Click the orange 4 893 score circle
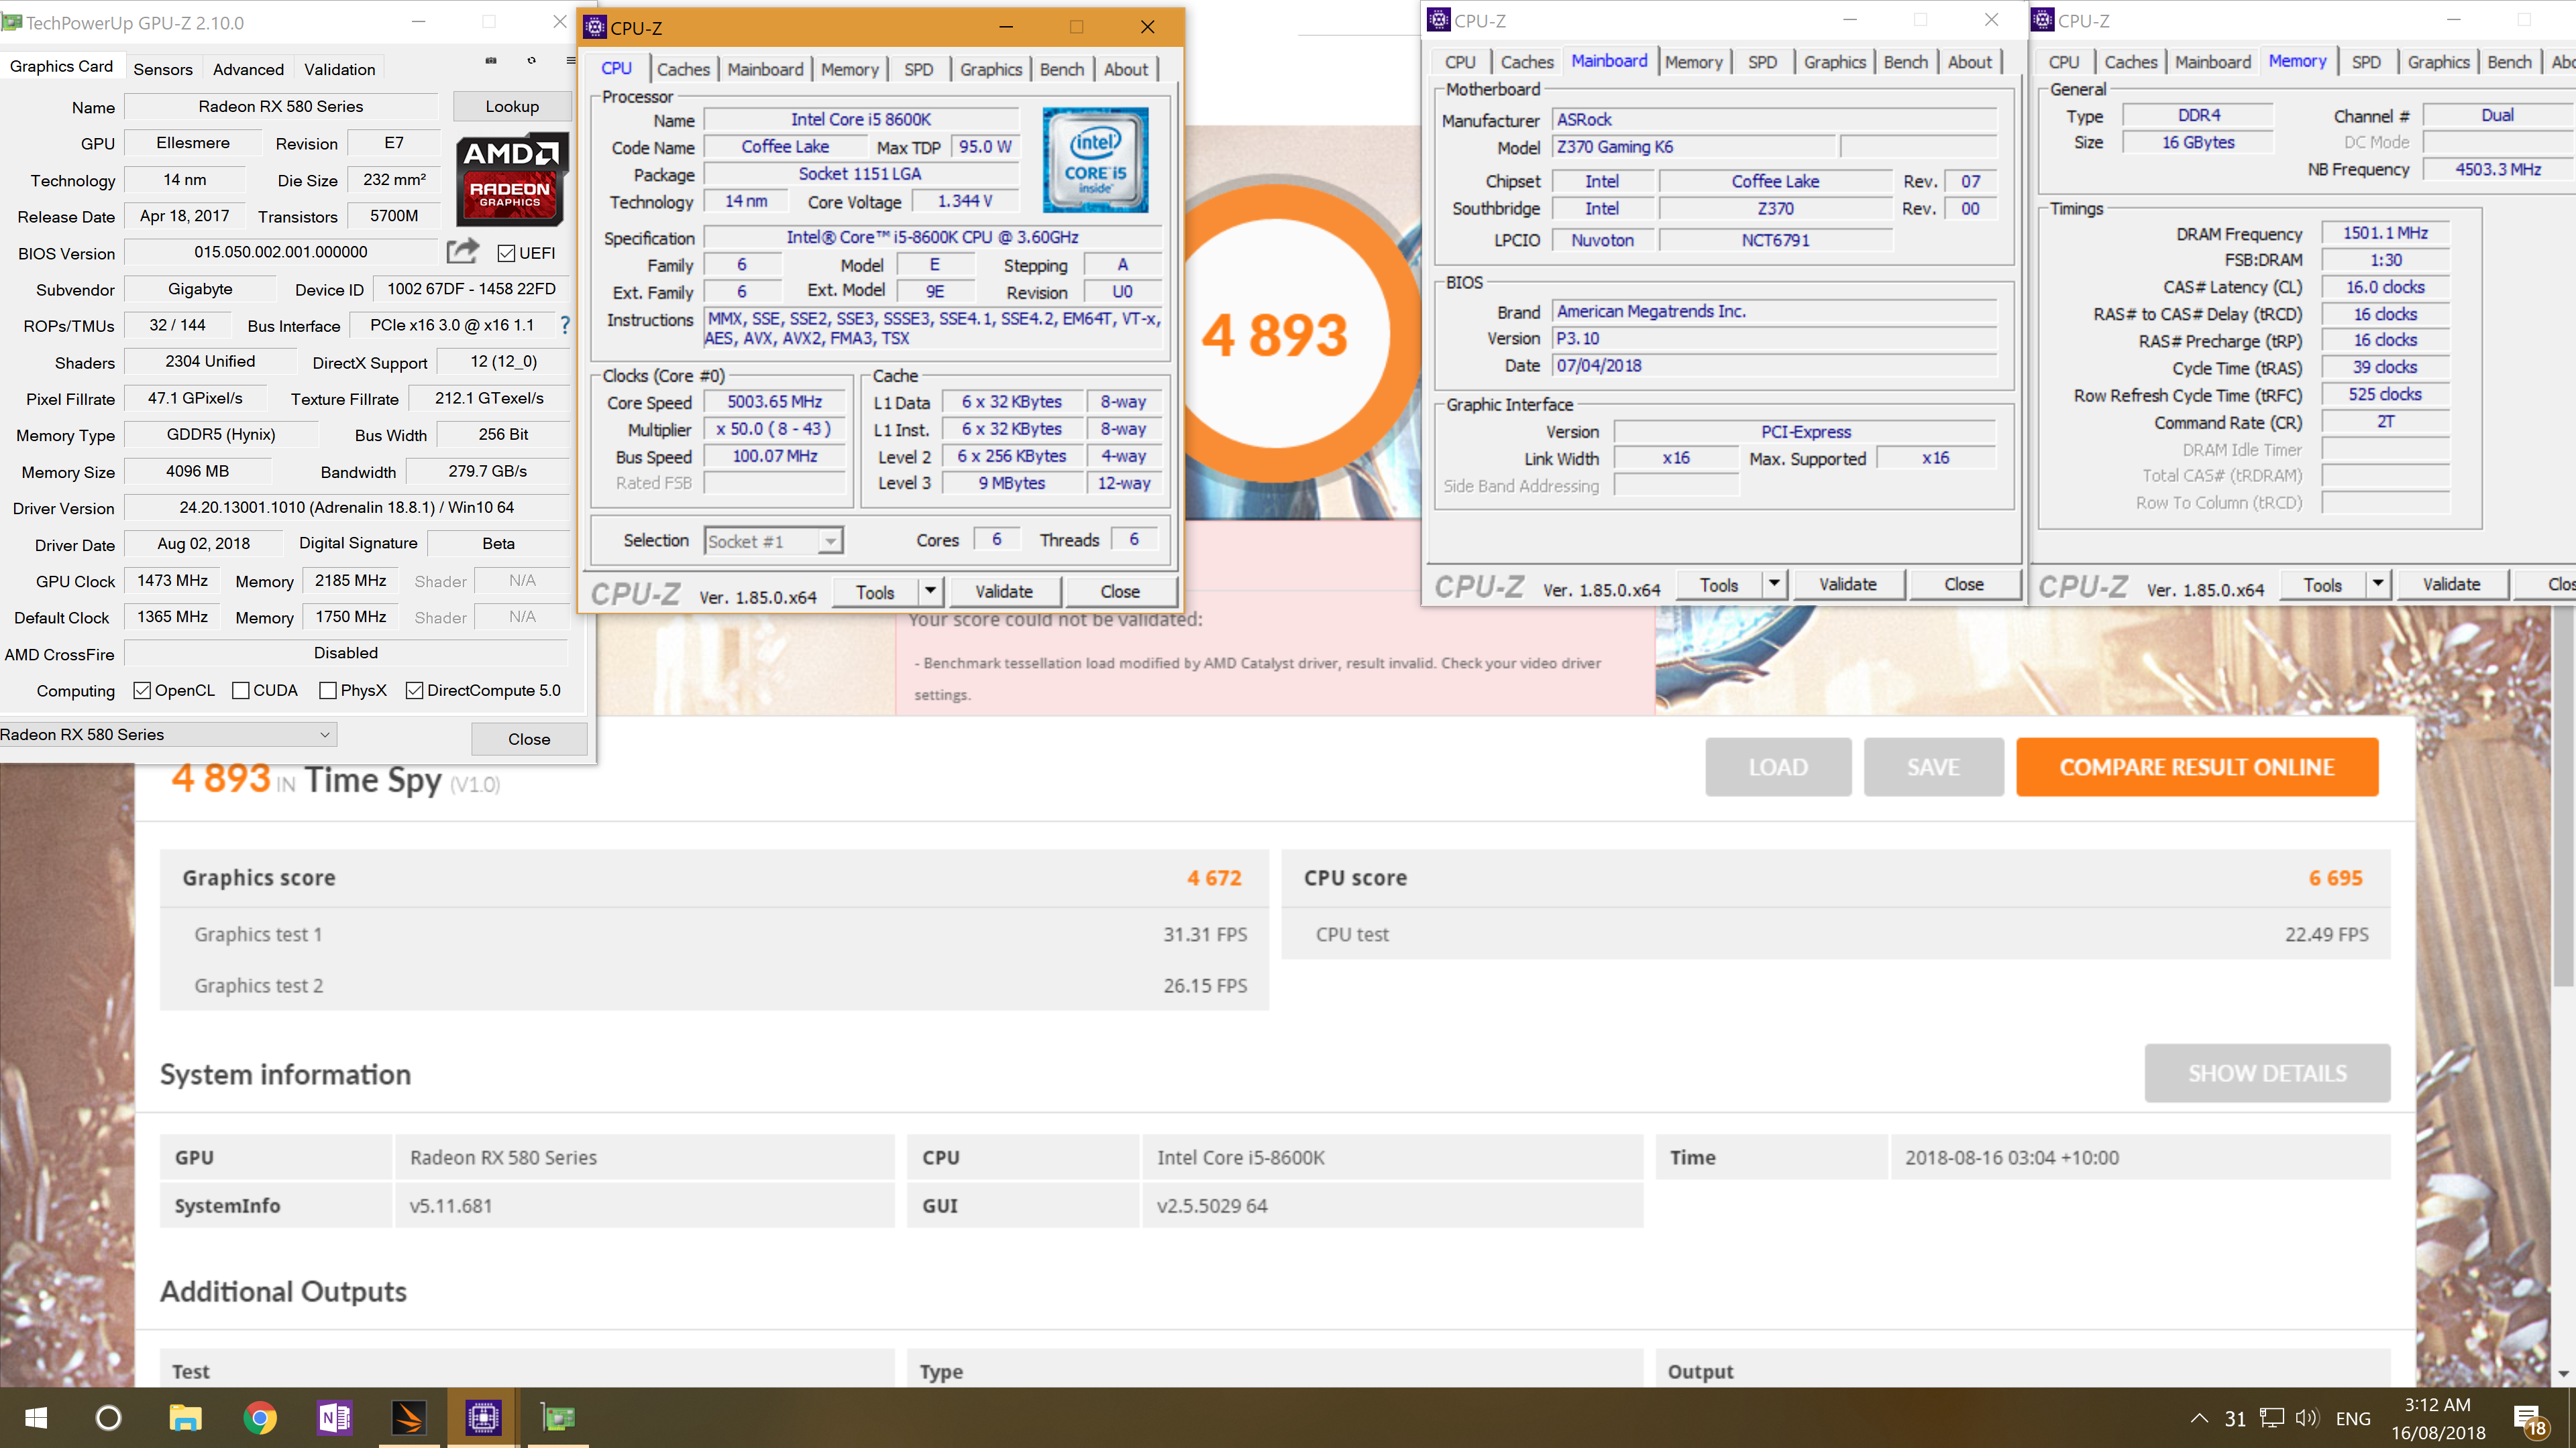The image size is (2576, 1448). click(x=1275, y=334)
